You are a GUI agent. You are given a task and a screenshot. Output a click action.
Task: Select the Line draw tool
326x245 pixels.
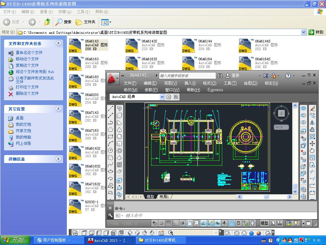(x=110, y=108)
